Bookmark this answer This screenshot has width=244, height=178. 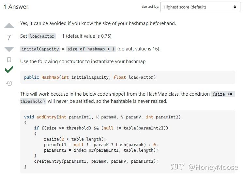9,60
